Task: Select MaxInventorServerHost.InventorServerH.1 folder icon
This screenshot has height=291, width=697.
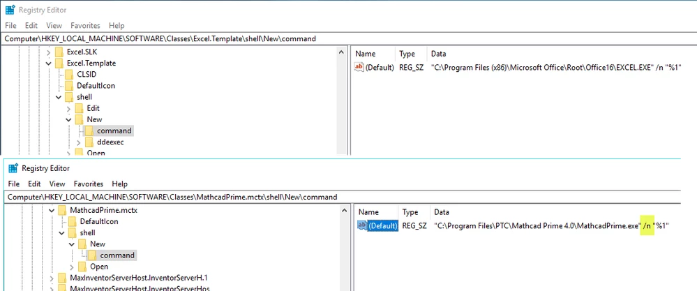Action: point(62,278)
